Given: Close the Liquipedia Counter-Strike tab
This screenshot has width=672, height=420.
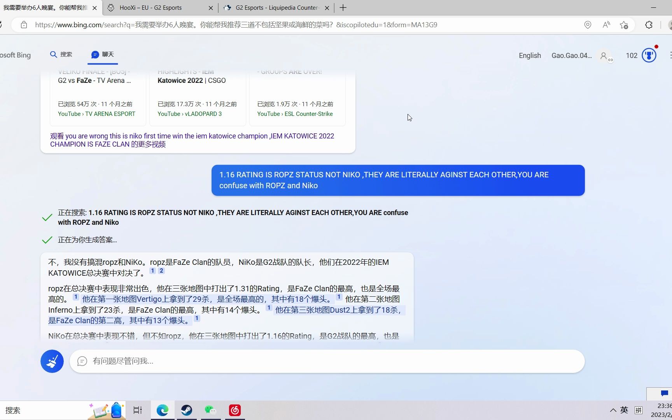Looking at the screenshot, I should click(x=327, y=8).
